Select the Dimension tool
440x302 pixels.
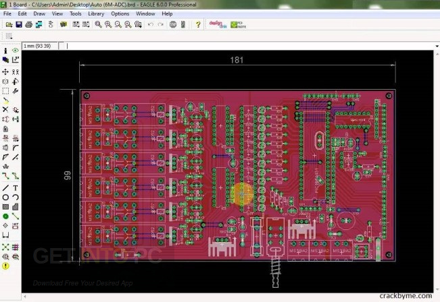[5, 235]
